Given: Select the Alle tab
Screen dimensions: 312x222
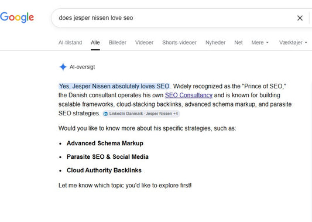Looking at the screenshot, I should click(x=95, y=43).
